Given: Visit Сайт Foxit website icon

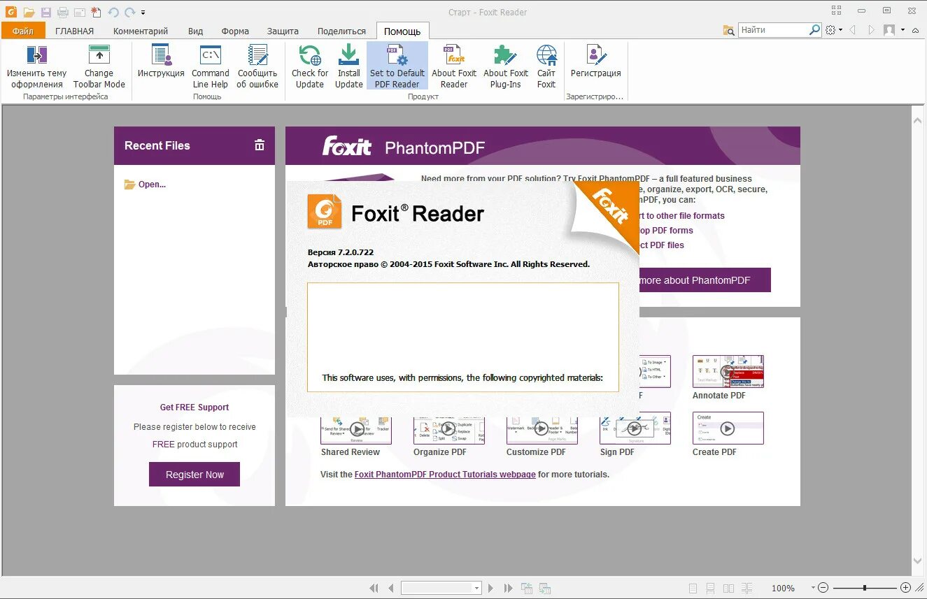Looking at the screenshot, I should [x=546, y=55].
